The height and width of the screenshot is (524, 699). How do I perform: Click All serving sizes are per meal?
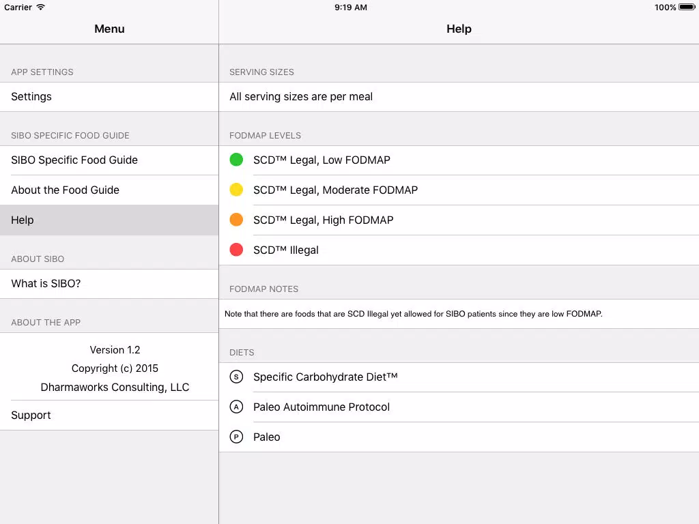[301, 97]
